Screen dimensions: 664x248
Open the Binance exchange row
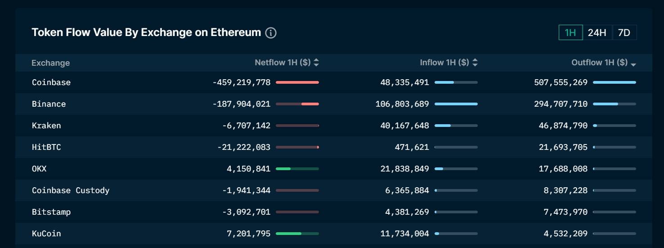[x=334, y=104]
